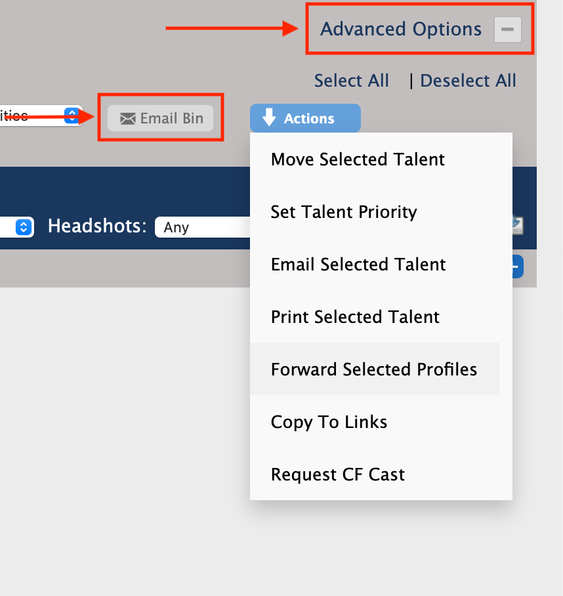
Task: Collapse Advanced Options with the minus button
Action: click(507, 30)
